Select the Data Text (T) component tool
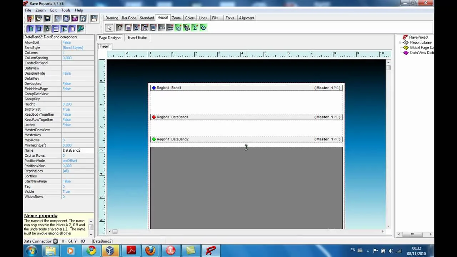The width and height of the screenshot is (457, 257). click(120, 27)
